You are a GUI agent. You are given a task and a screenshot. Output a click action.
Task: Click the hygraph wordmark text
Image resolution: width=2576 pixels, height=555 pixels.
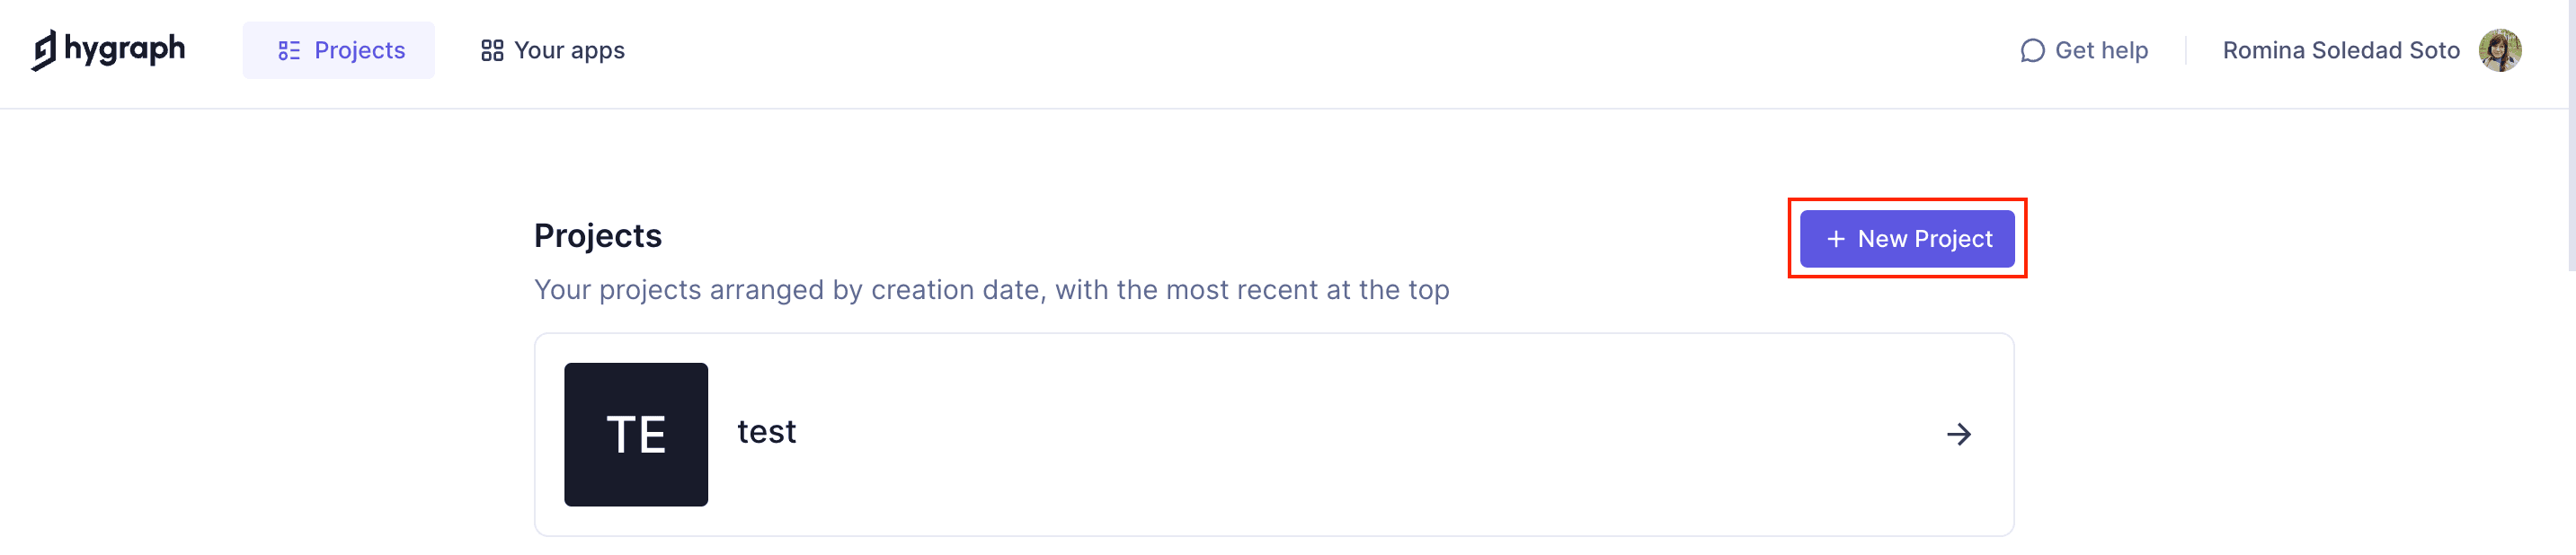[x=125, y=48]
